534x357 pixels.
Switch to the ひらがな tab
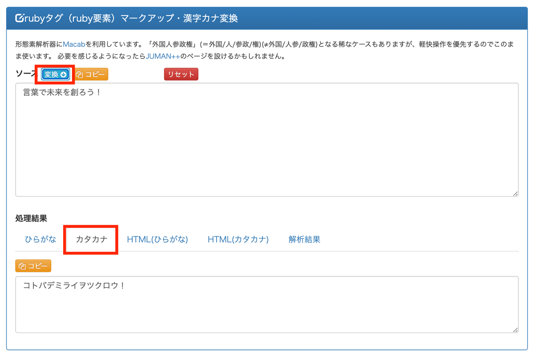click(x=40, y=239)
